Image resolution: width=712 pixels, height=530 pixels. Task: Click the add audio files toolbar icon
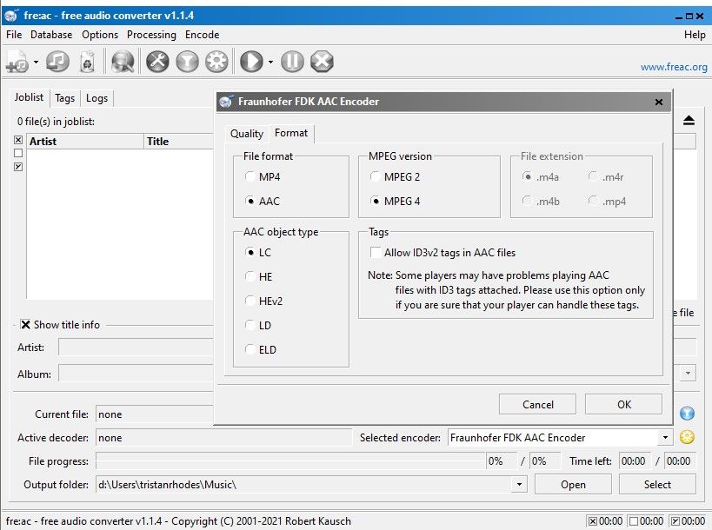(x=17, y=62)
